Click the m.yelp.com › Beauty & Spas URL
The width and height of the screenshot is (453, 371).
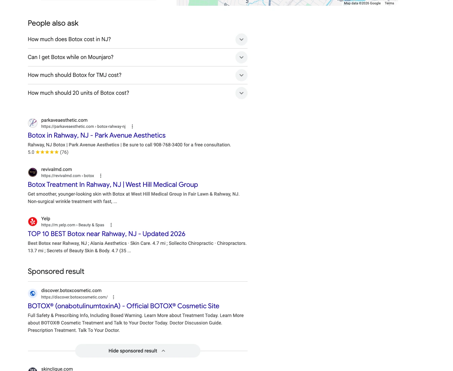click(x=73, y=225)
